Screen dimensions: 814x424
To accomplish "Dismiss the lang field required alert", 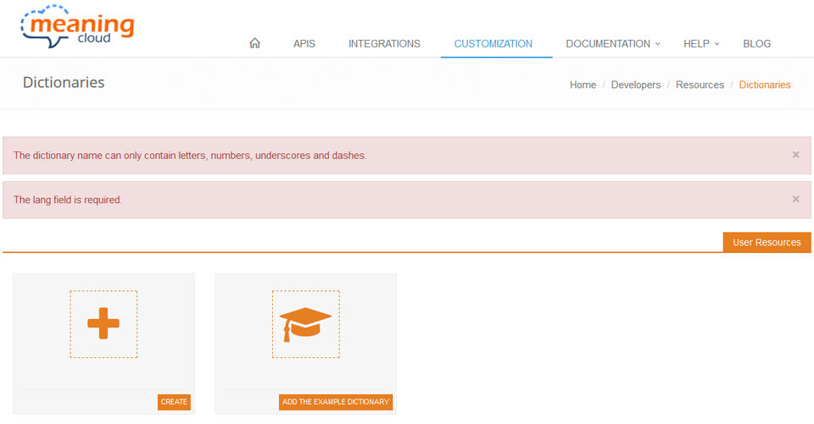I will (795, 199).
